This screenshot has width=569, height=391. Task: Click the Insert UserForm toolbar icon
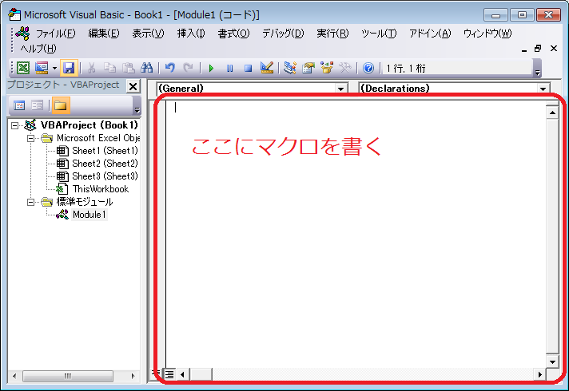[42, 68]
